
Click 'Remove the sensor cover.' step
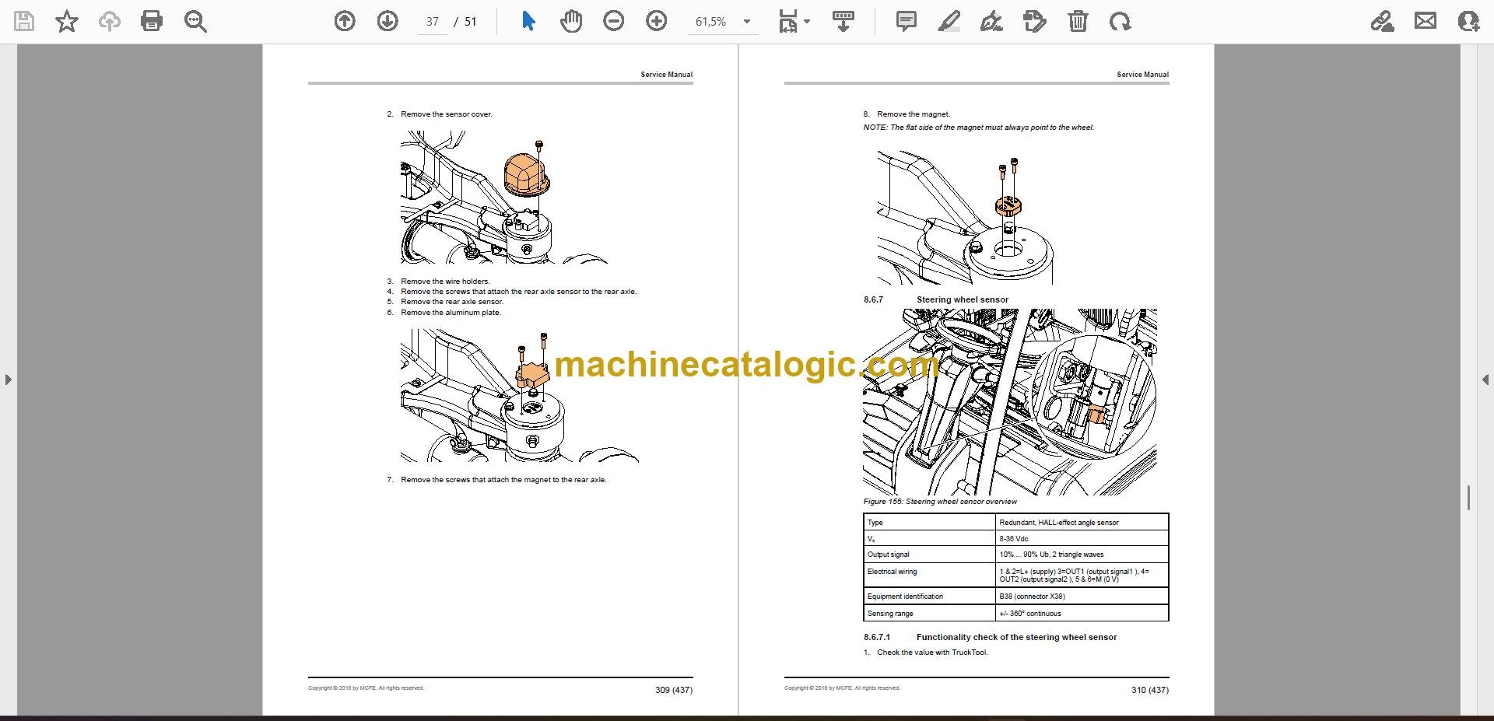tap(446, 114)
